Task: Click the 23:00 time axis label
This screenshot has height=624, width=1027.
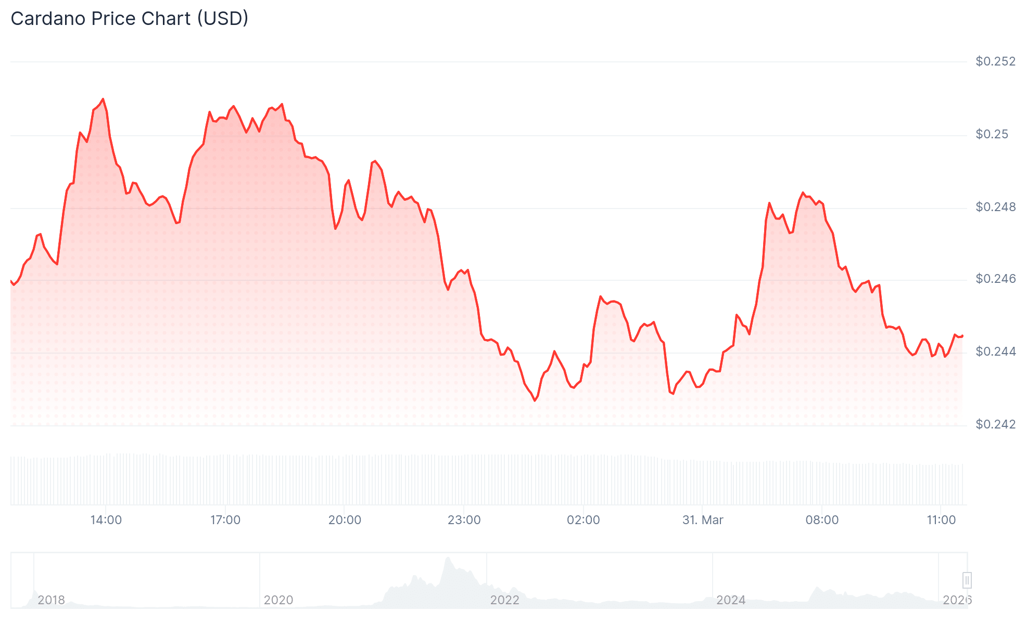Action: pos(464,520)
